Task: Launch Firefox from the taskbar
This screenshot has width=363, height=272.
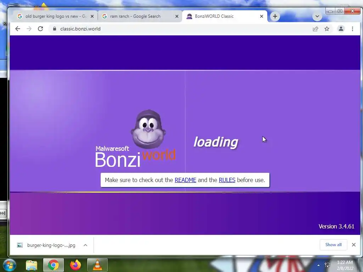Action: [x=76, y=265]
